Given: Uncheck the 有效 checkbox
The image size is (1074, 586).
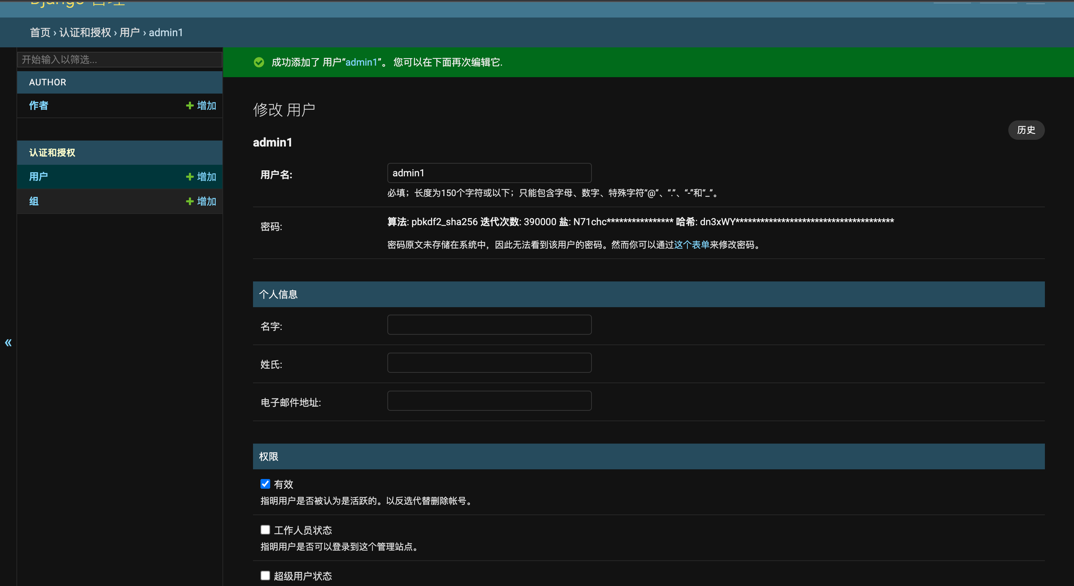Looking at the screenshot, I should (x=265, y=483).
